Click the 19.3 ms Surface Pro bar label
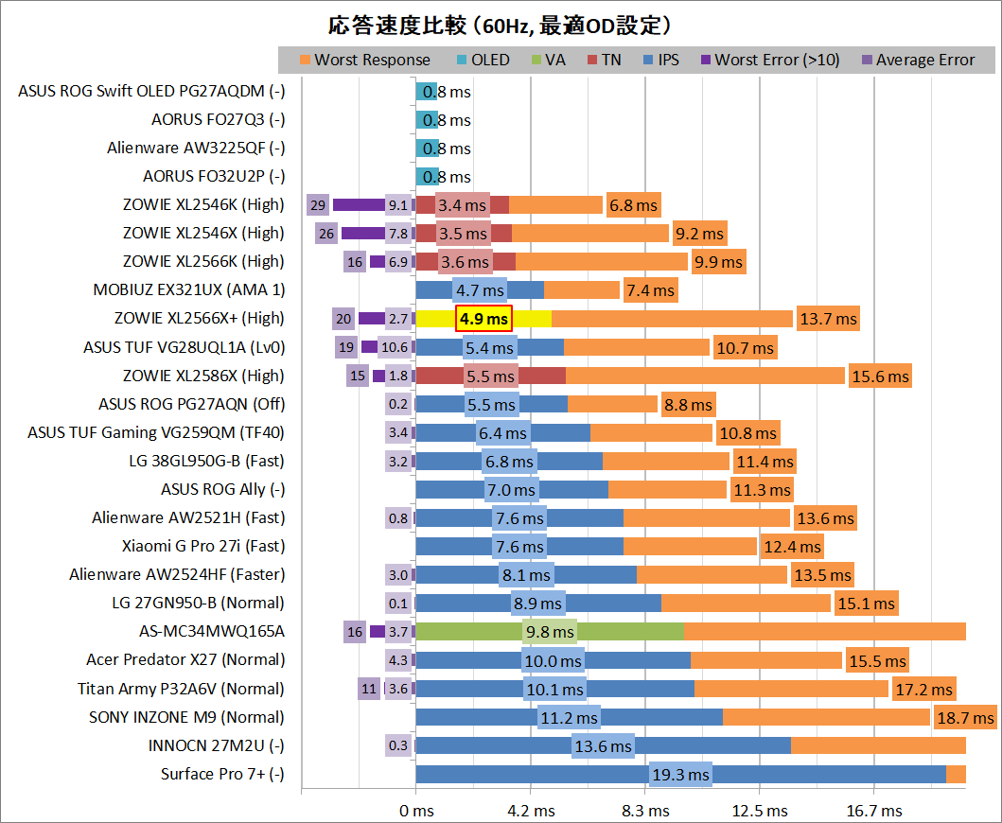The height and width of the screenshot is (823, 1002). point(680,775)
